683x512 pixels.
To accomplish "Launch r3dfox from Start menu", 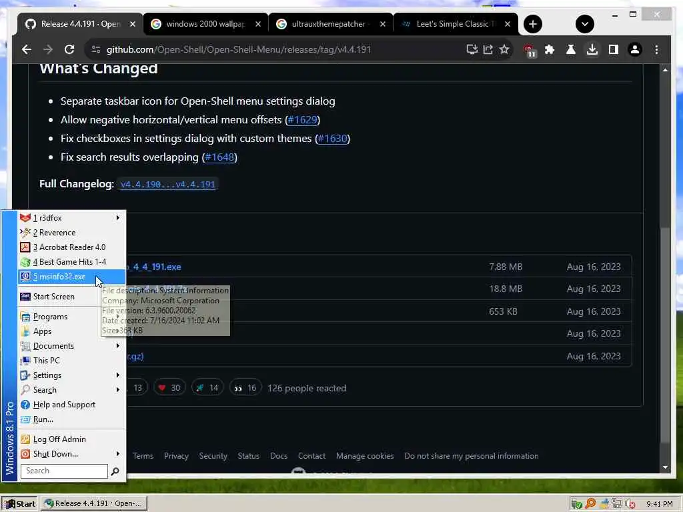I will click(x=72, y=218).
